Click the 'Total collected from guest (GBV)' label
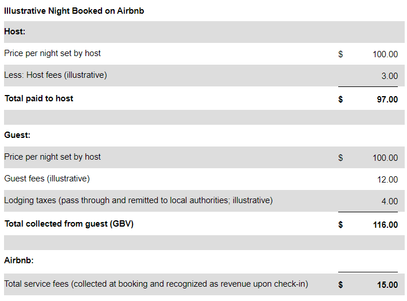Screen dimensions: 407x301 (x=69, y=224)
